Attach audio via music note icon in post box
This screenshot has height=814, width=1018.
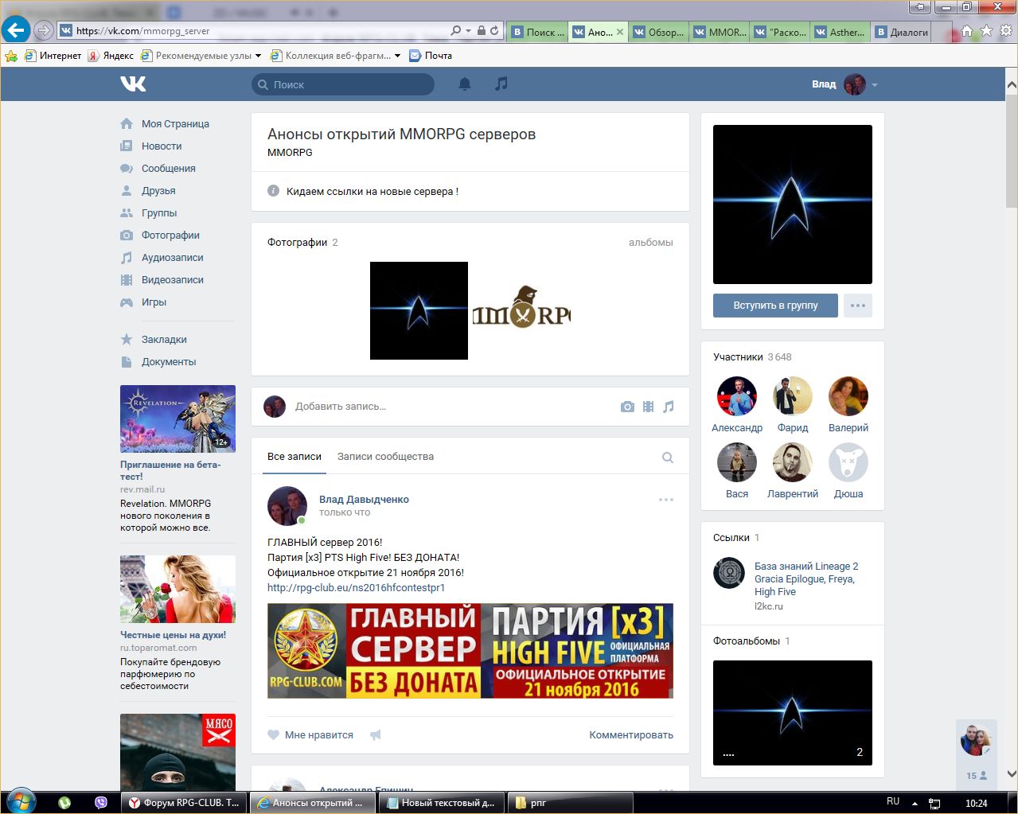coord(669,407)
